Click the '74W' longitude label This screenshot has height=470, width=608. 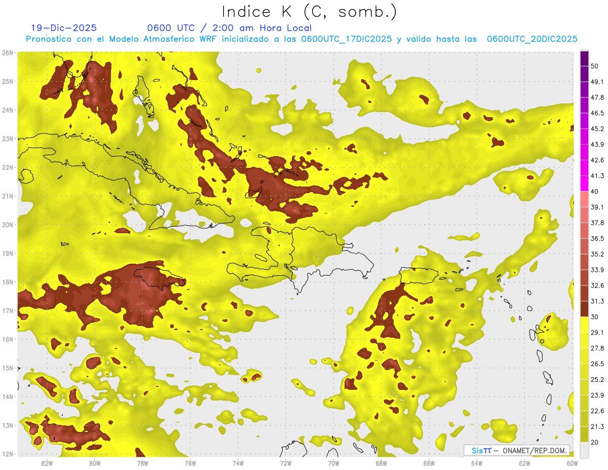pos(238,463)
